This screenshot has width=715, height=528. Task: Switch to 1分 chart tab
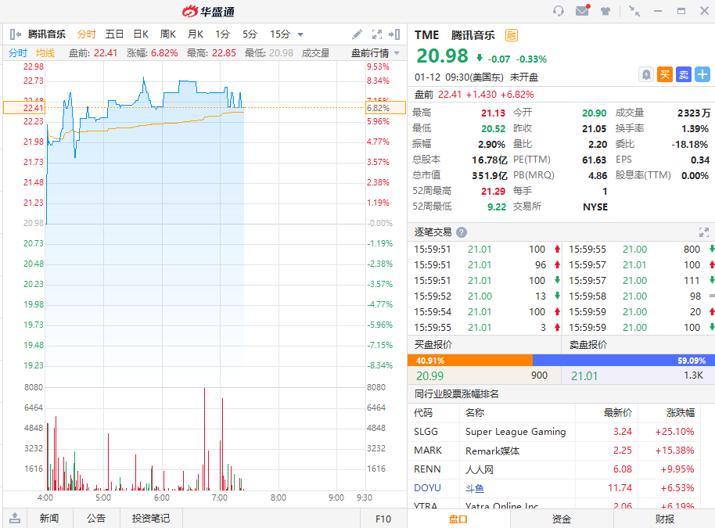pyautogui.click(x=222, y=34)
